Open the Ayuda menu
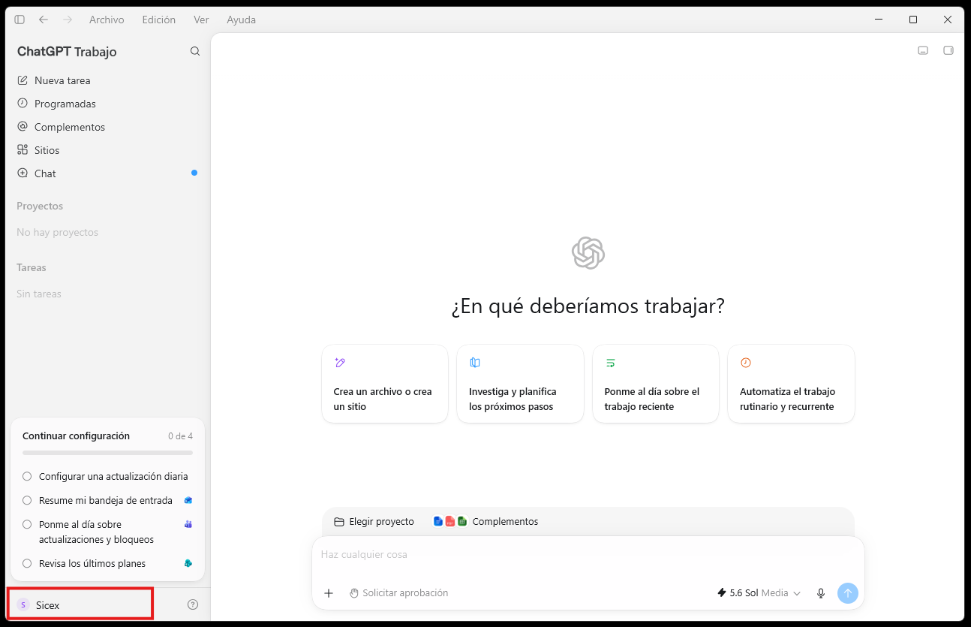Viewport: 971px width, 627px height. (x=241, y=20)
